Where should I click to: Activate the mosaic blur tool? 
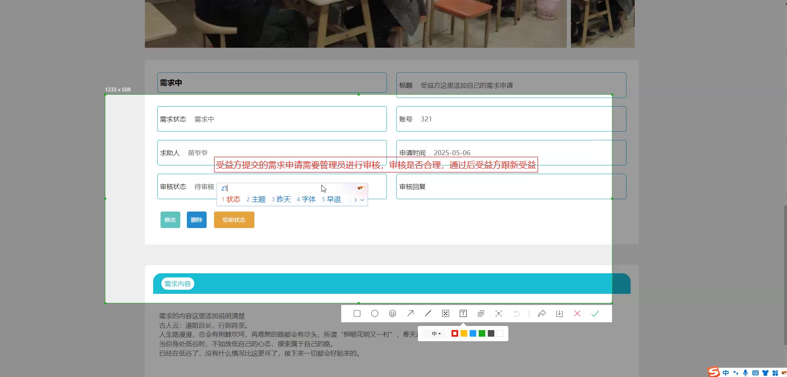tap(445, 314)
